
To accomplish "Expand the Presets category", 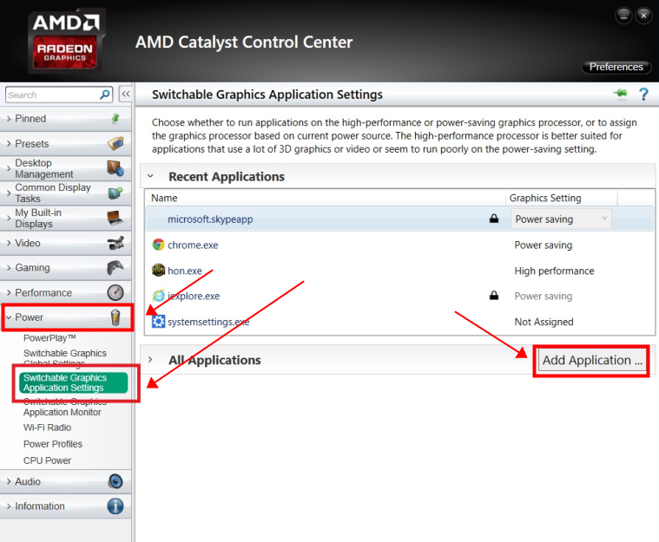I will (9, 144).
